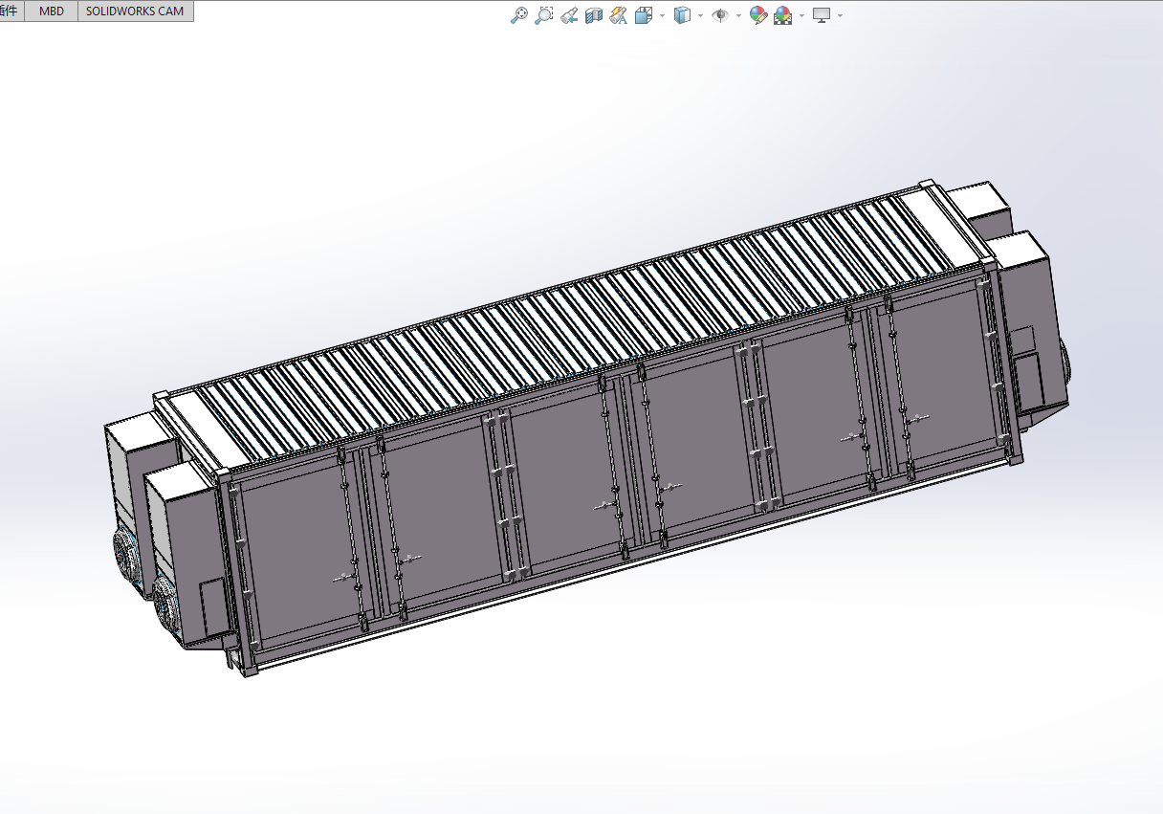Open Dynamic Annotation Views tool
Screen dimensions: 1163x814
618,15
